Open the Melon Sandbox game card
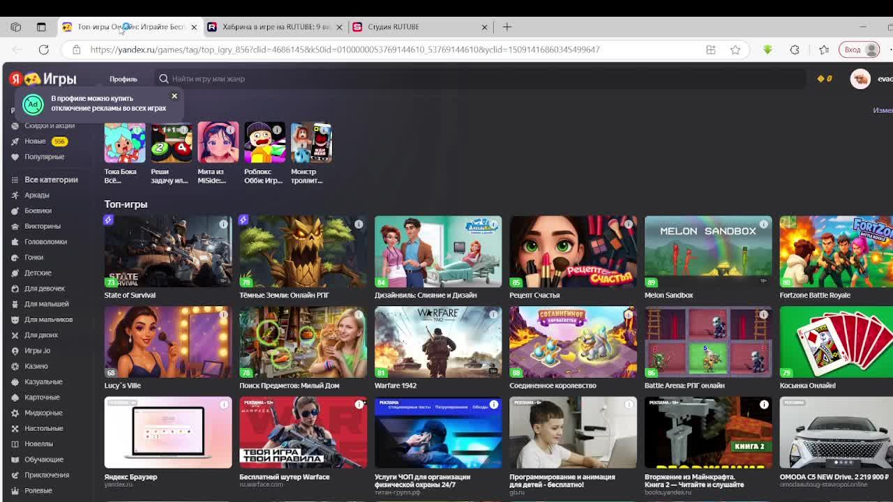The image size is (893, 502). coord(708,251)
